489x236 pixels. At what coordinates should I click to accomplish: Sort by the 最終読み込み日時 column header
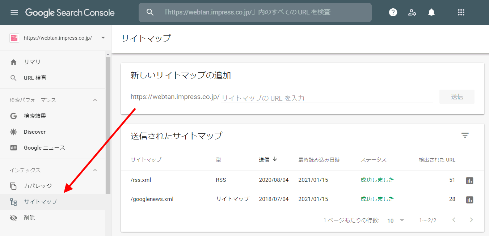click(319, 159)
